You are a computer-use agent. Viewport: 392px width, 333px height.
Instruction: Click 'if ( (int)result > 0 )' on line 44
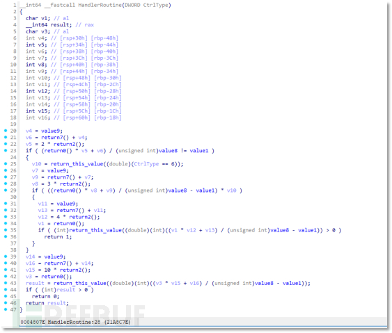[x=60, y=290]
